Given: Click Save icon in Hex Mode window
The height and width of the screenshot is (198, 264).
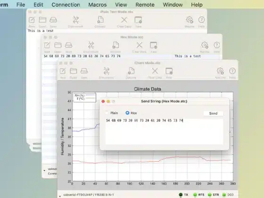Looking at the screenshot, I should pos(68,45).
